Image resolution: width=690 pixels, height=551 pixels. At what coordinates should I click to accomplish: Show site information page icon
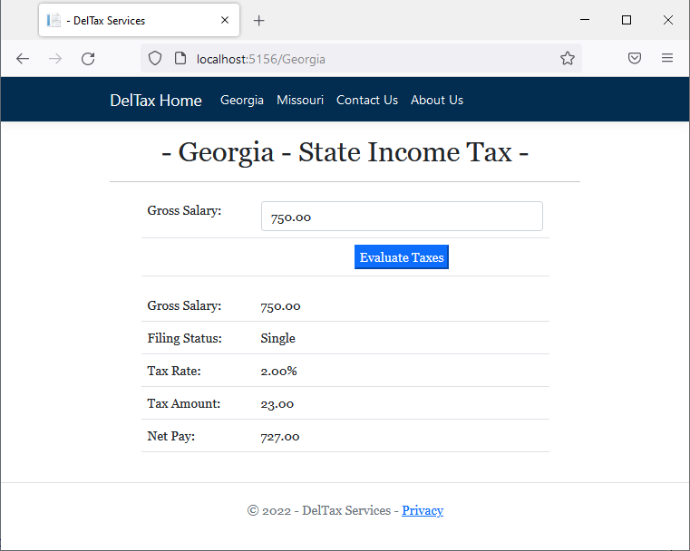(x=180, y=58)
